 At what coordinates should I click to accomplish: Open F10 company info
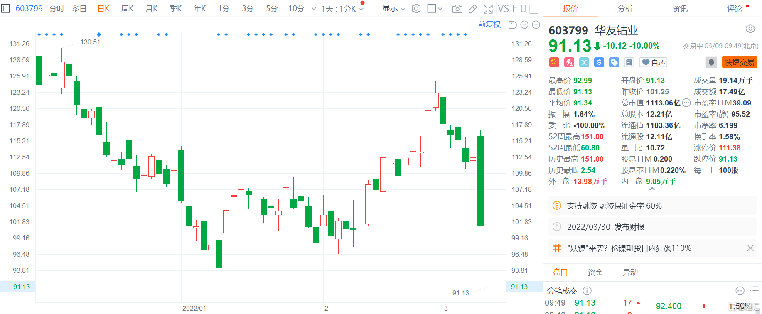tap(519, 9)
